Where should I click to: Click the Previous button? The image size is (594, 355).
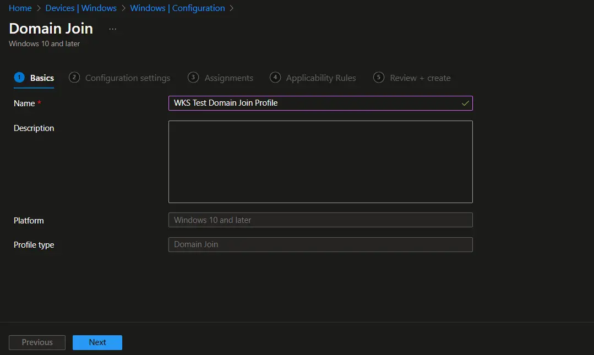(37, 342)
